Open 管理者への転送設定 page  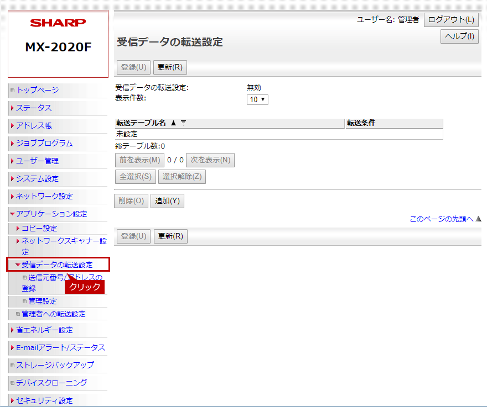tap(53, 314)
